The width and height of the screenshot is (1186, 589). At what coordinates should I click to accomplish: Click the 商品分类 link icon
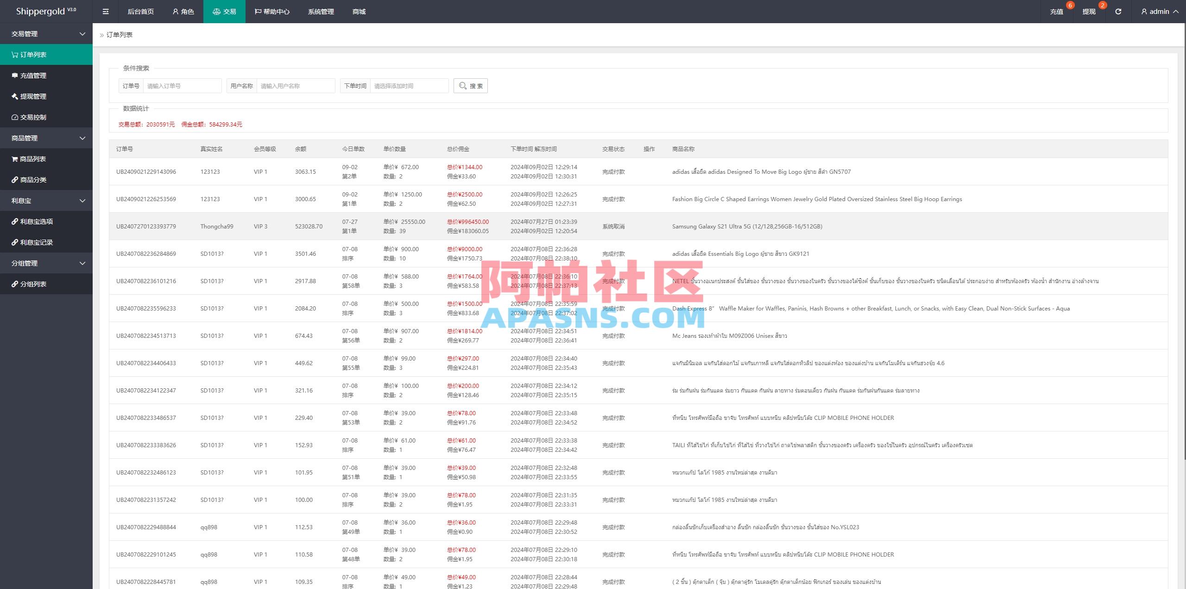(14, 180)
